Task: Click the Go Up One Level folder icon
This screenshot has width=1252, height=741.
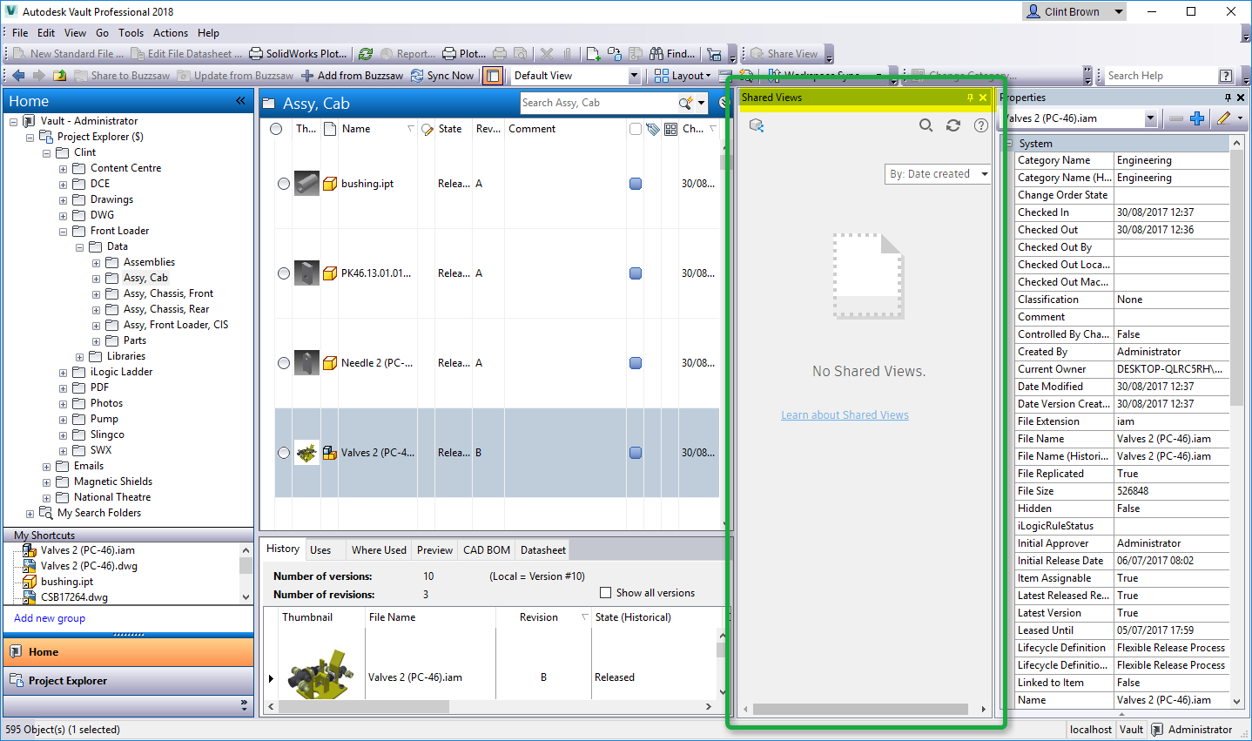Action: pyautogui.click(x=59, y=76)
